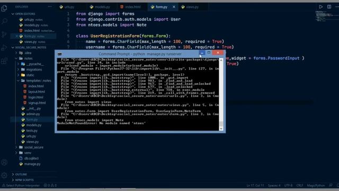Click Command Prompt scrollbar up arrow

point(221,60)
